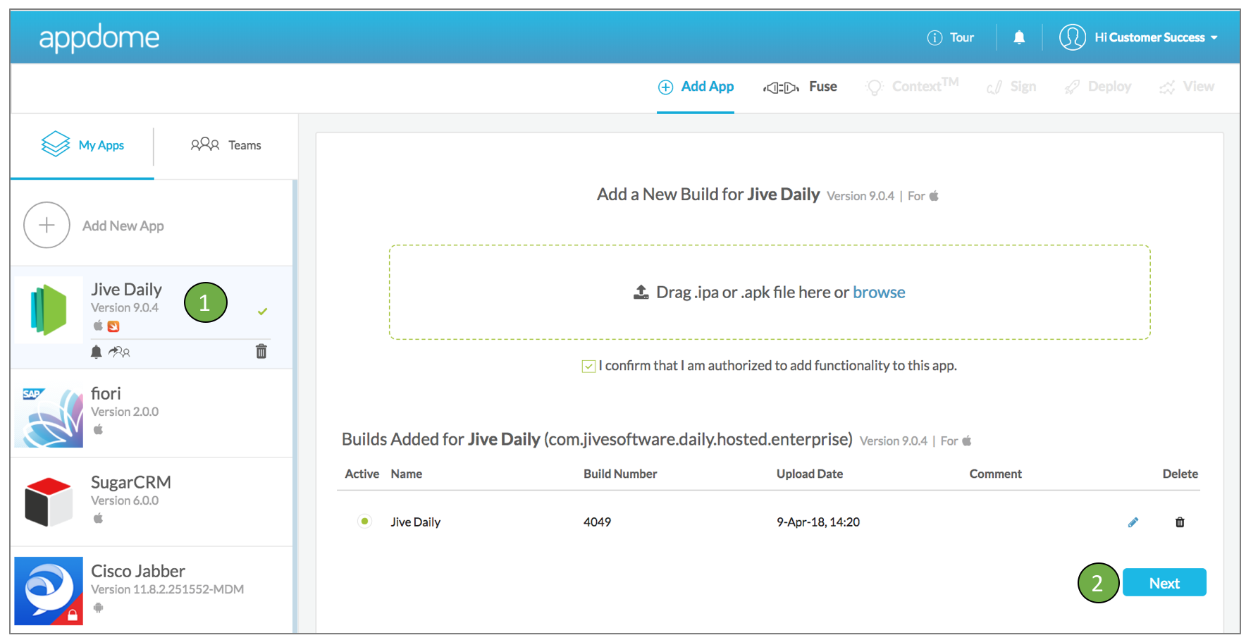Image resolution: width=1246 pixels, height=640 pixels.
Task: Click the appdome logo
Action: 99,37
